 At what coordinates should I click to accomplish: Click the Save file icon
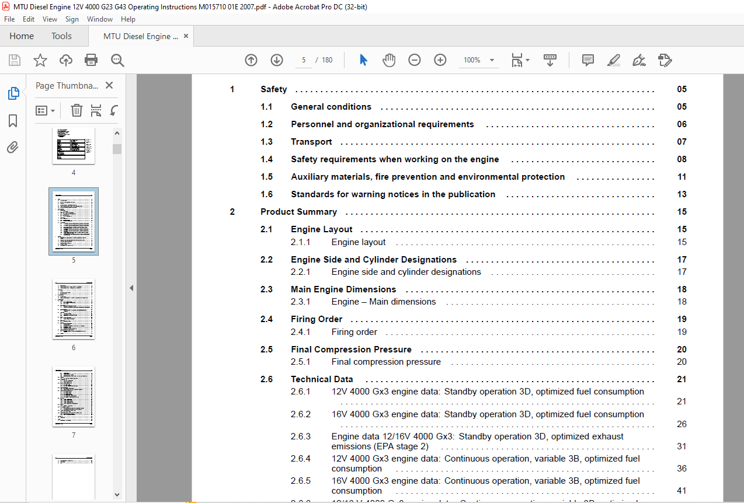(x=15, y=60)
